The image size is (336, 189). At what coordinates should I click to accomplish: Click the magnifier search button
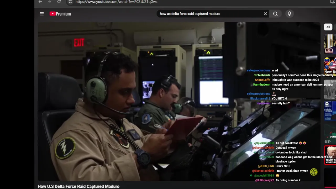click(x=275, y=14)
